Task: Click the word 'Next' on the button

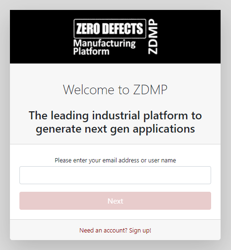Action: pyautogui.click(x=115, y=201)
